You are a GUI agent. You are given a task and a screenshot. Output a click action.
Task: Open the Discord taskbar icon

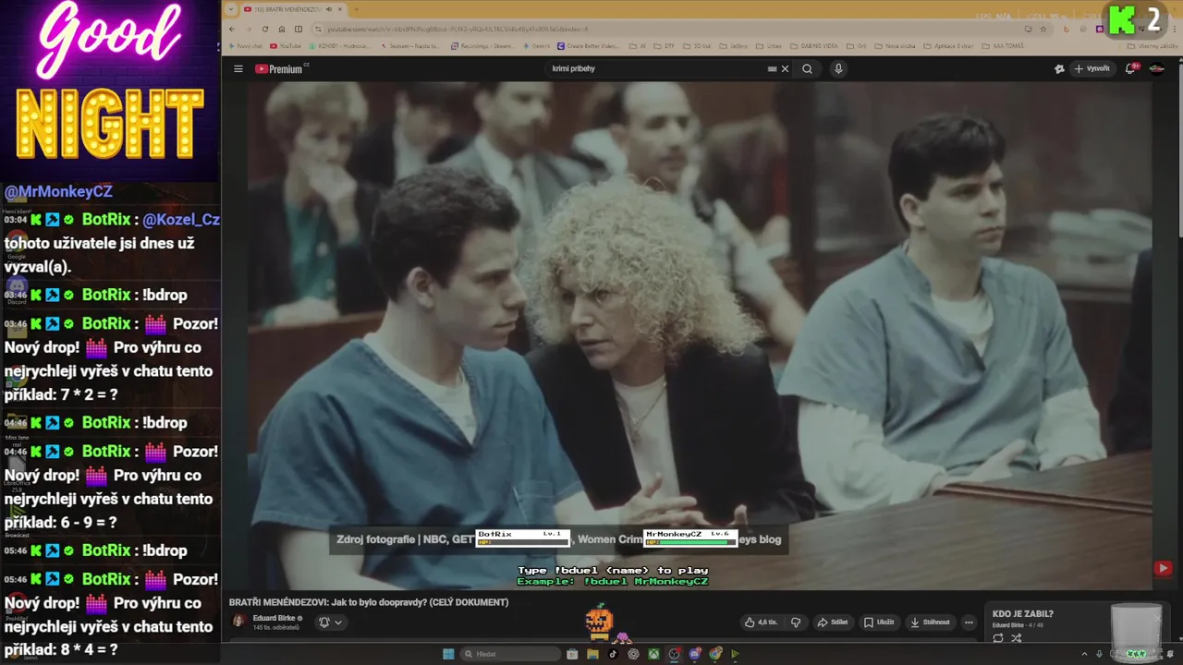click(x=695, y=654)
